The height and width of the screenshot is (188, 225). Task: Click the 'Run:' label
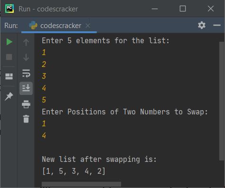11,26
